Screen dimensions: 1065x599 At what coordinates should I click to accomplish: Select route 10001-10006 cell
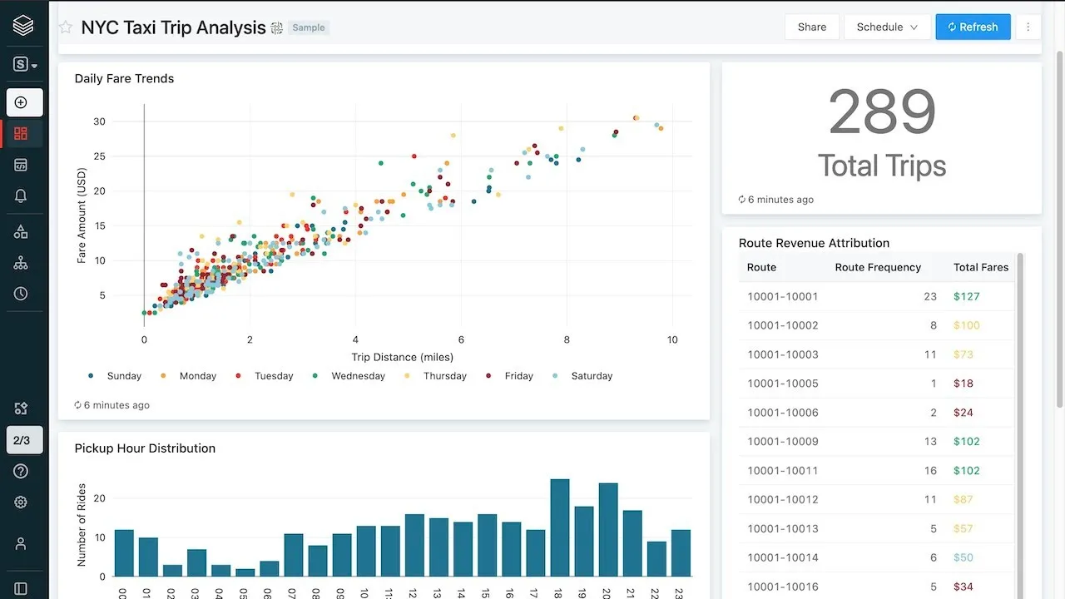pos(782,413)
